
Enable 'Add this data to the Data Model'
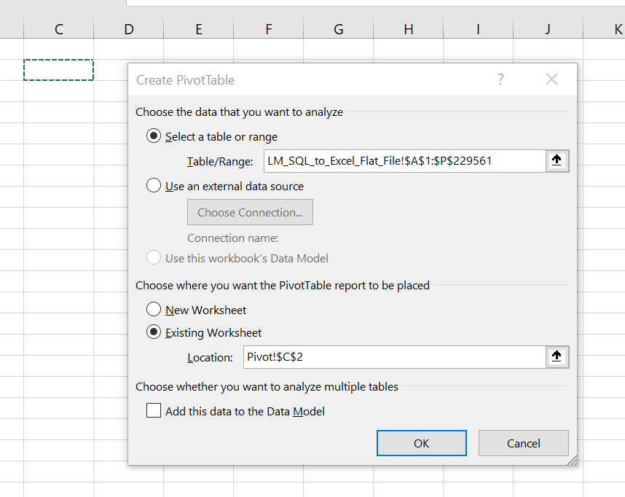[154, 411]
